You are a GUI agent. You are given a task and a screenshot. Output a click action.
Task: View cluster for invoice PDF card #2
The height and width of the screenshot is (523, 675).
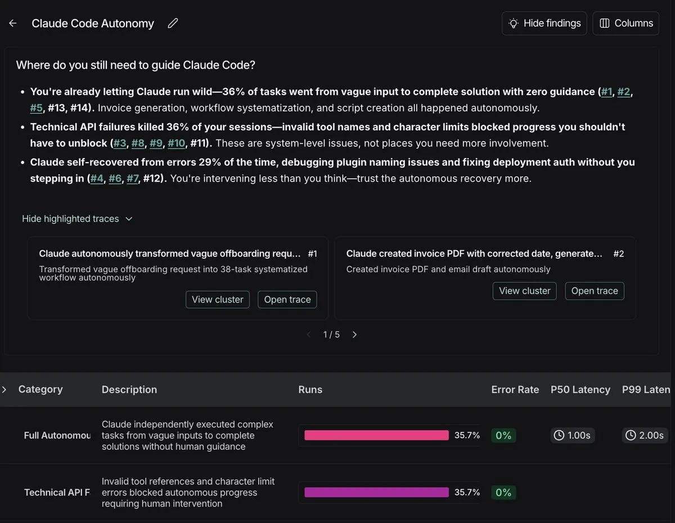point(525,291)
